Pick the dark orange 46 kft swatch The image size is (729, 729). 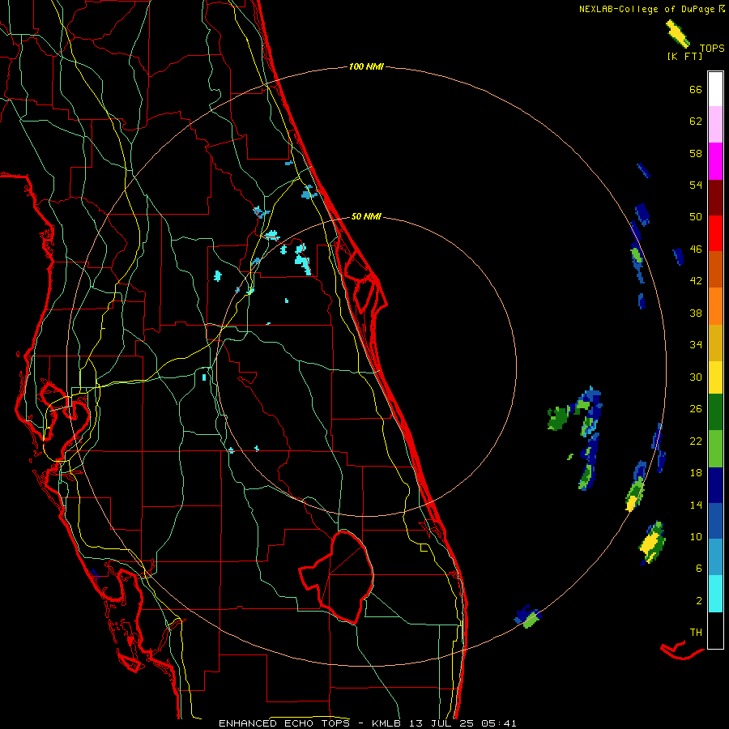coord(715,270)
